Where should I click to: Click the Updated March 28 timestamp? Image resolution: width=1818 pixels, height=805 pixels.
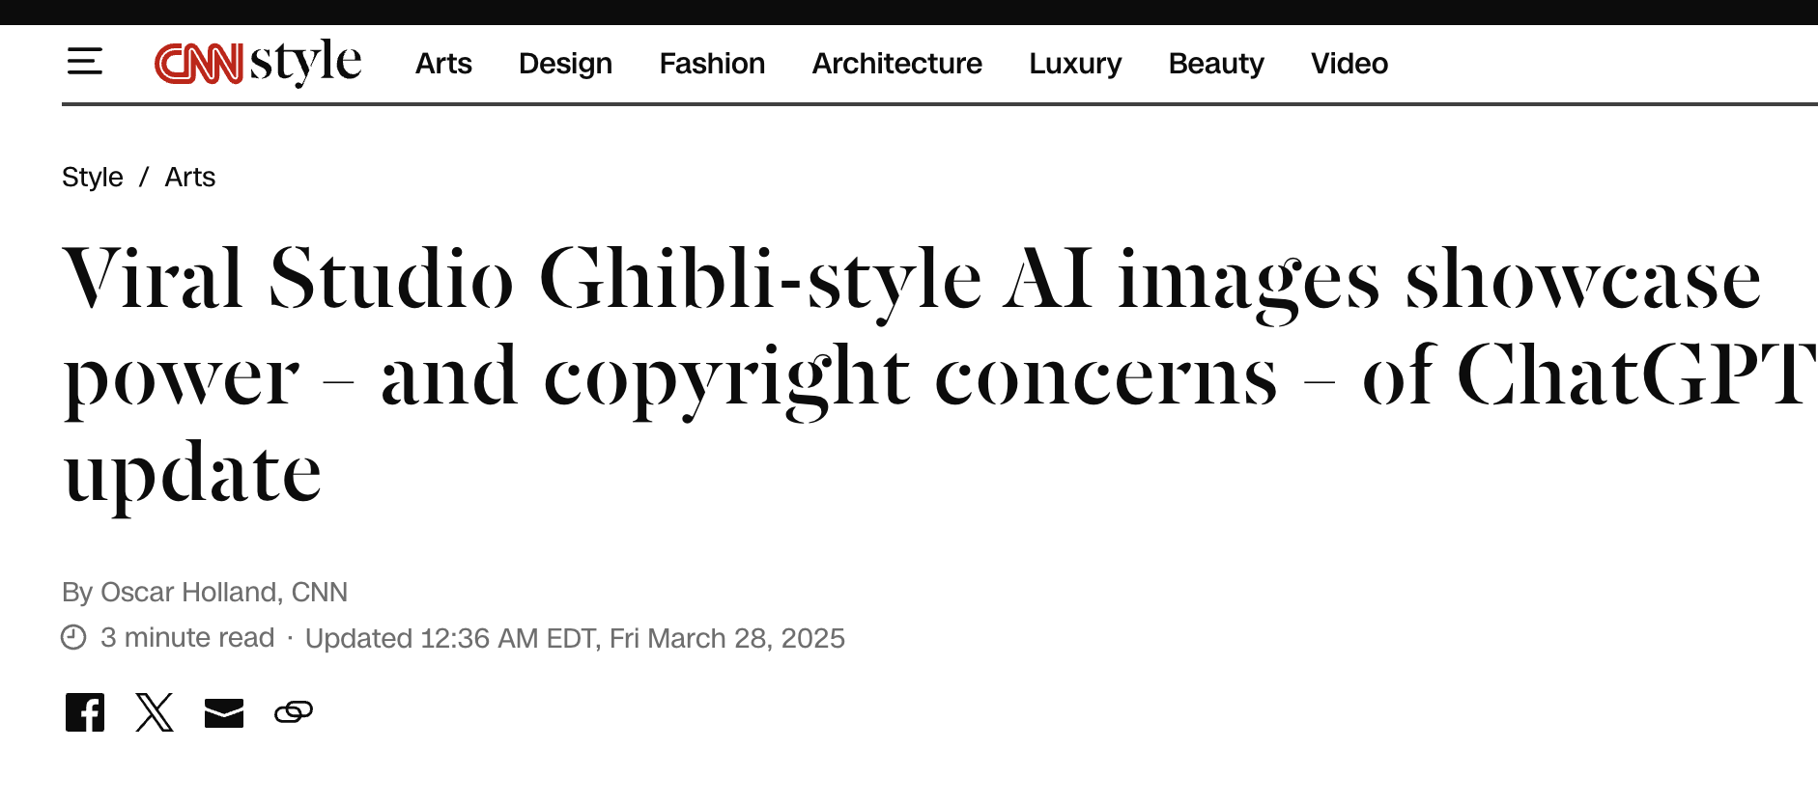(x=575, y=638)
